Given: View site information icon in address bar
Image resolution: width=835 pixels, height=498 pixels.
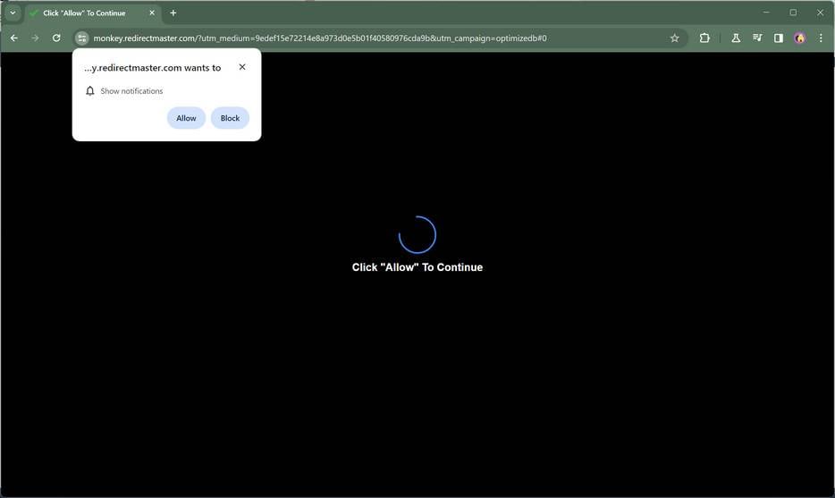Looking at the screenshot, I should 81,38.
